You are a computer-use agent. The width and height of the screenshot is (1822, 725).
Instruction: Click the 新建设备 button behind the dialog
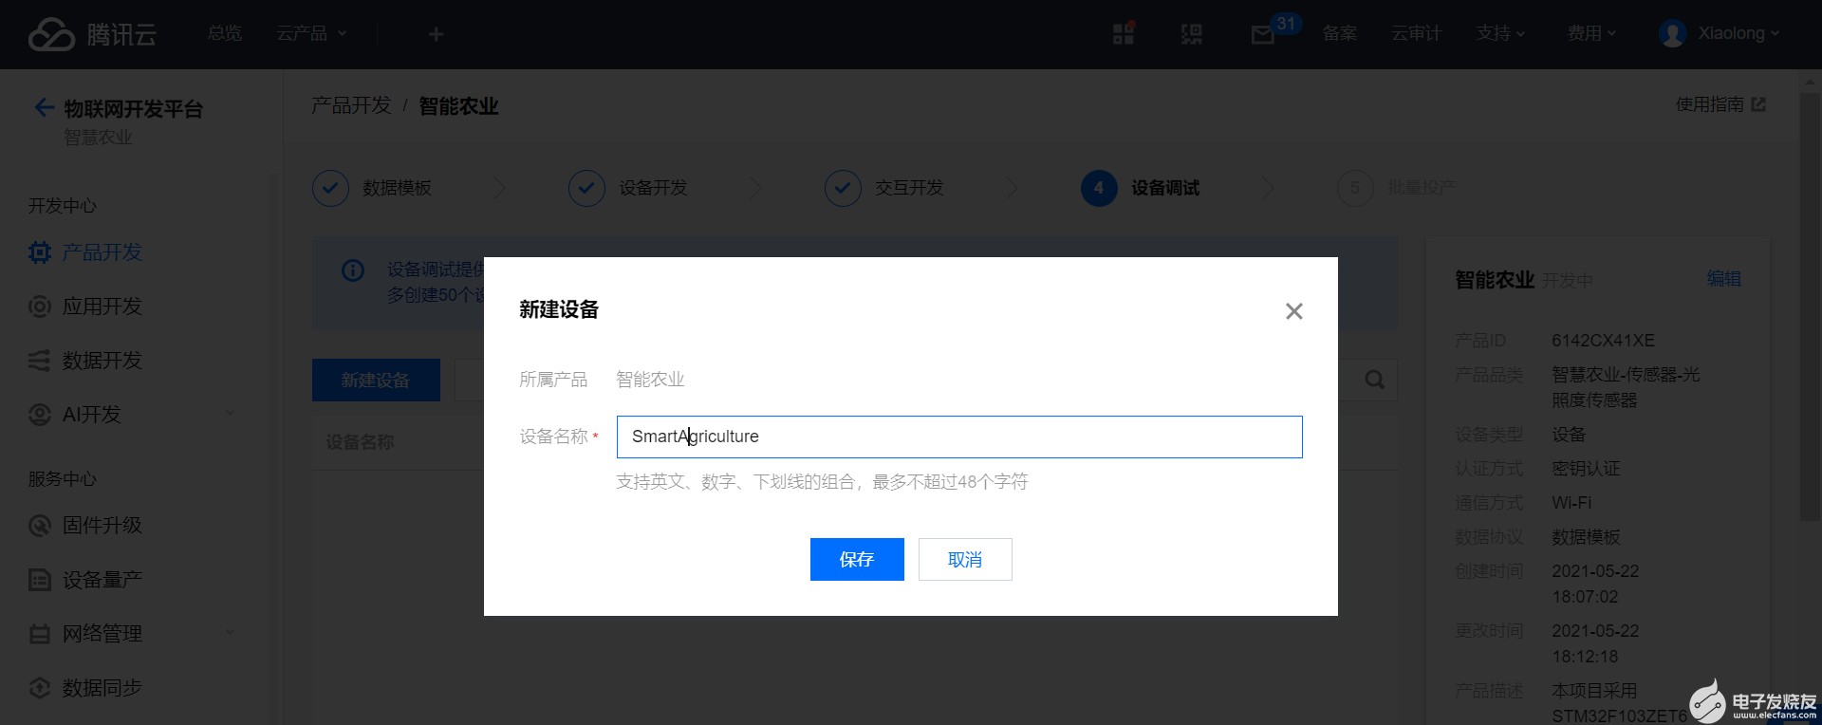point(376,380)
